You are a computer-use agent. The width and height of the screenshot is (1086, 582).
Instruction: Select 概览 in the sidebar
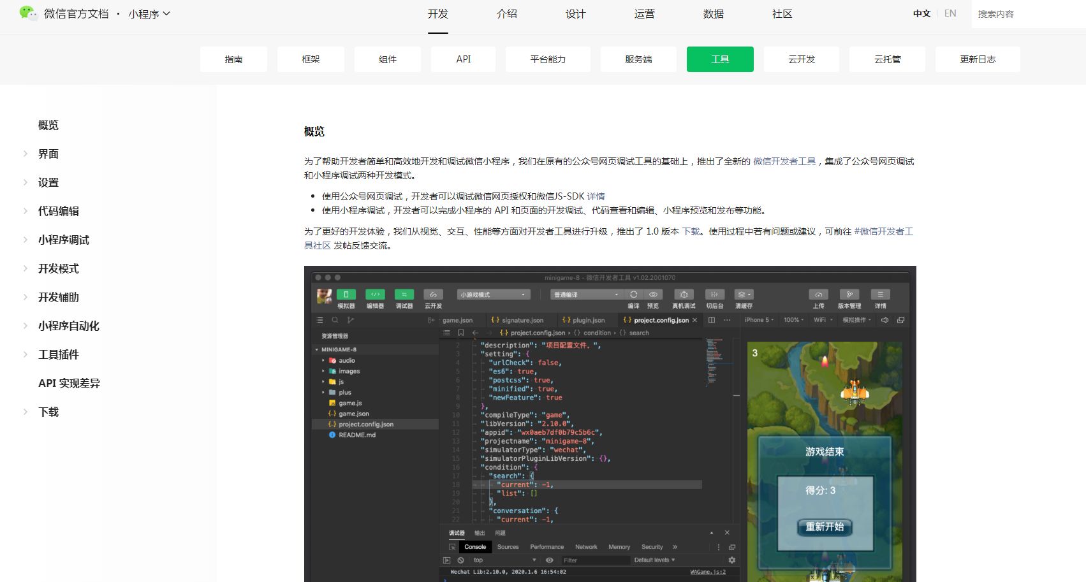tap(48, 125)
